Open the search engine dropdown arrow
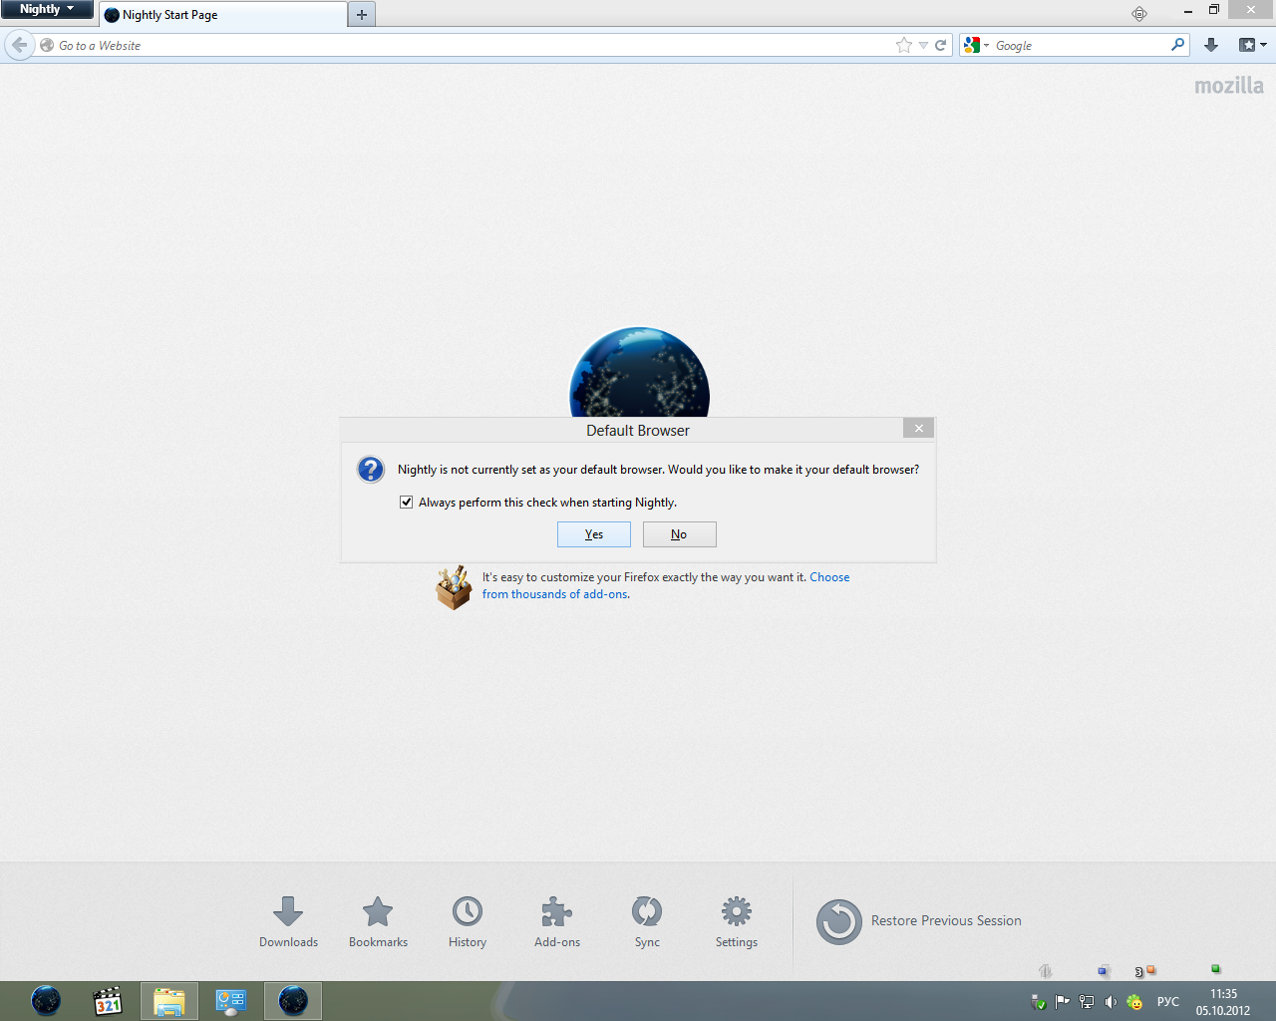Screen dimensions: 1276x1021 tap(986, 45)
